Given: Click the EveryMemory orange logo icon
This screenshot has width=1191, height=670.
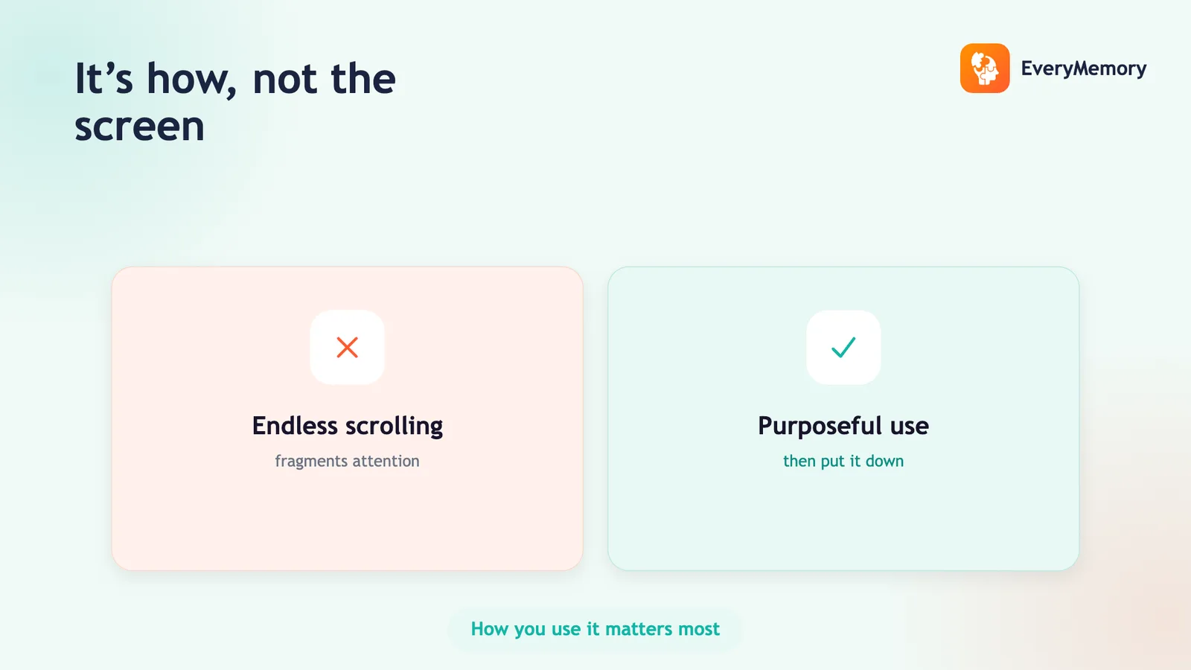Looking at the screenshot, I should pos(985,68).
